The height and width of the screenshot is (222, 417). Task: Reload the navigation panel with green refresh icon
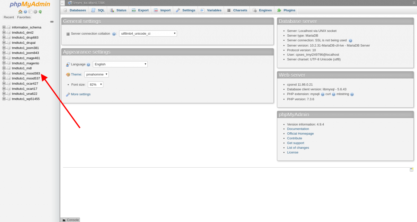pos(40,12)
